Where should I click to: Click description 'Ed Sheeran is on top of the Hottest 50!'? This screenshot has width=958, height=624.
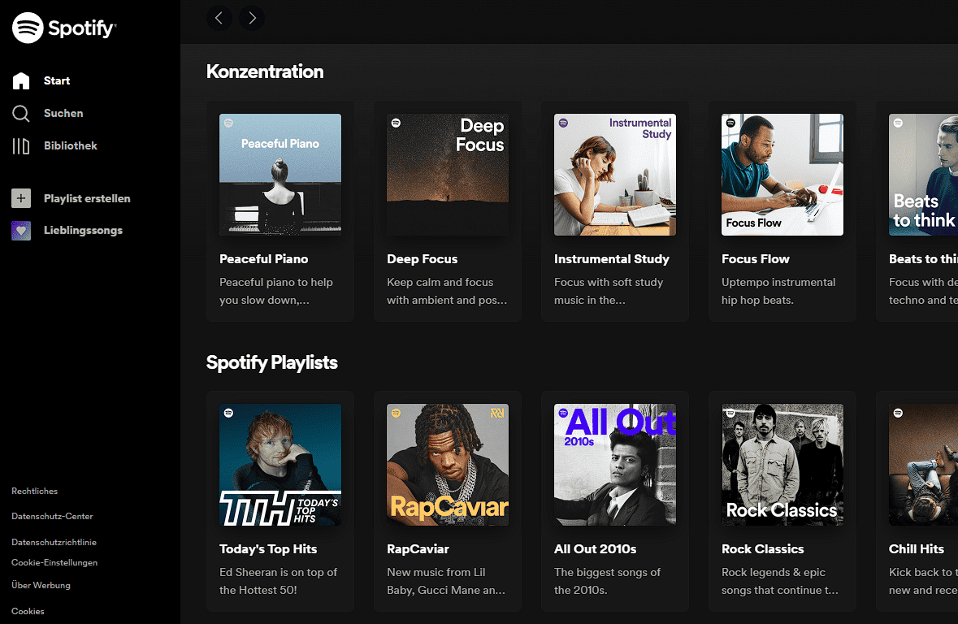(x=279, y=581)
